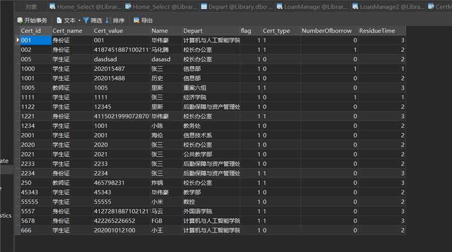Click the Sort (排序) icon

coord(108,20)
